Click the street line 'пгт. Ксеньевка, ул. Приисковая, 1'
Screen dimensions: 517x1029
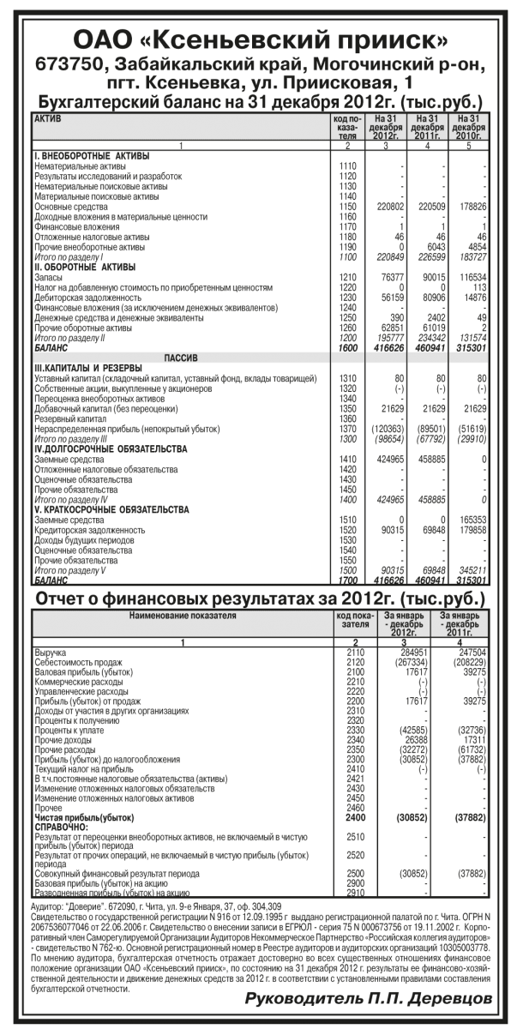[x=258, y=85]
